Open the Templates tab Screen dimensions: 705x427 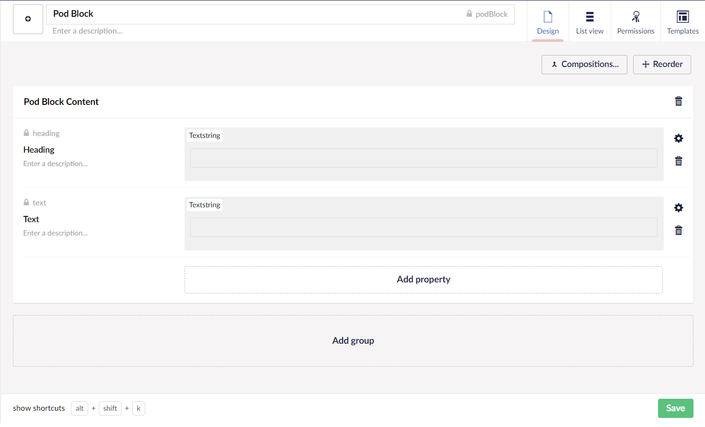point(682,22)
